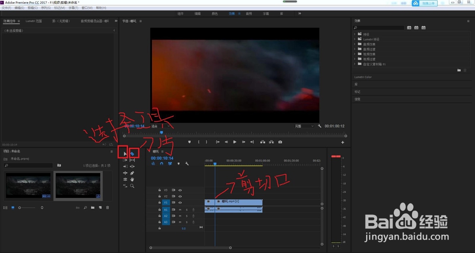Add a marker in the timeline header
This screenshot has height=253, width=475.
179,164
